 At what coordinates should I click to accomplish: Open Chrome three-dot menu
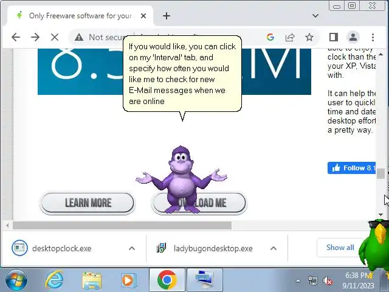(x=373, y=37)
